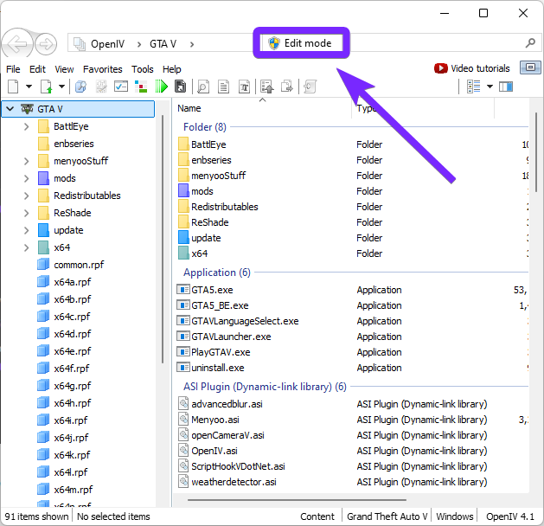Screen dimensions: 544x526
Task: Expand the ReShade tree folder
Action: coord(26,213)
